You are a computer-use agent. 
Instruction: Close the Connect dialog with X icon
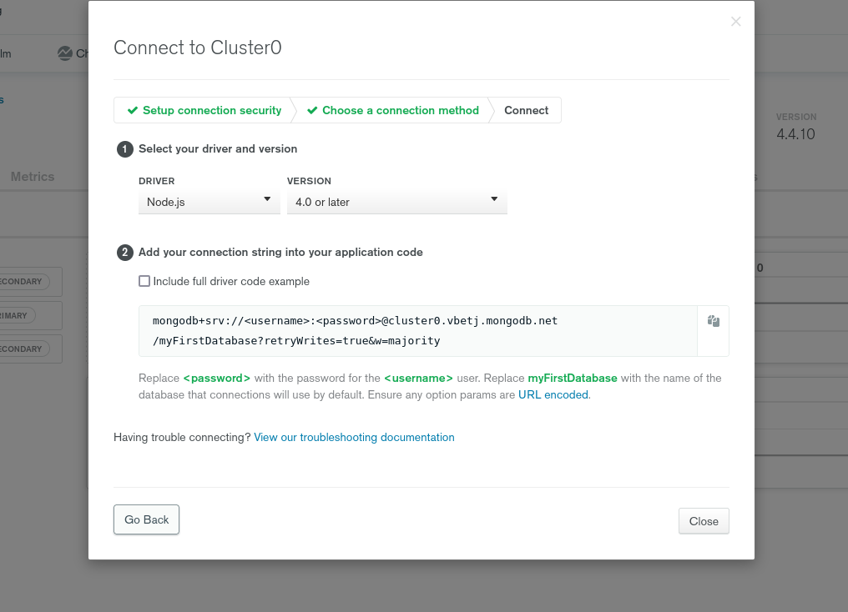tap(735, 22)
